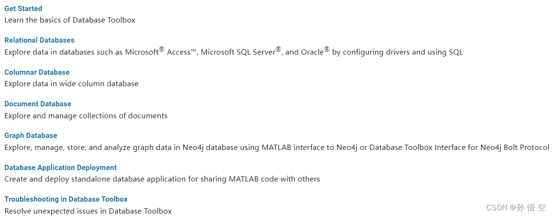Click the 'Access™' word in description
Viewport: 553px width, 216px height.
[x=181, y=52]
